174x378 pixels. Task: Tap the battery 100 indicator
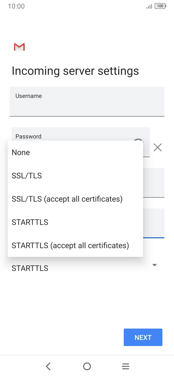click(x=160, y=6)
